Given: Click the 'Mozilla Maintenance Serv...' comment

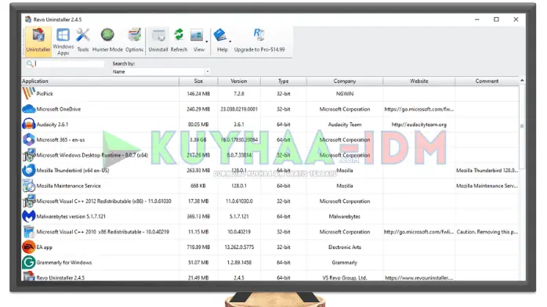Looking at the screenshot, I should pyautogui.click(x=487, y=186).
